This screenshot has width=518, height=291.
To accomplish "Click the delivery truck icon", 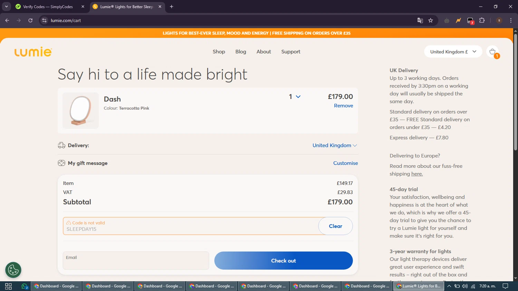I will (x=61, y=145).
